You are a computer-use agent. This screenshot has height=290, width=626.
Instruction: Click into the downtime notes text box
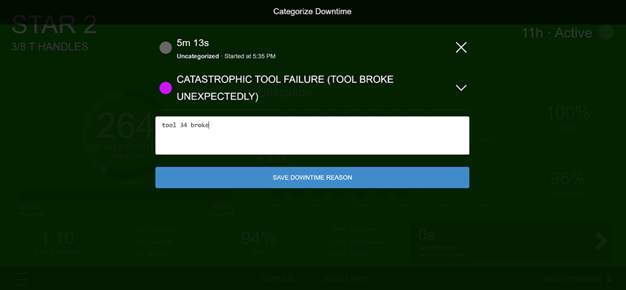click(x=312, y=135)
